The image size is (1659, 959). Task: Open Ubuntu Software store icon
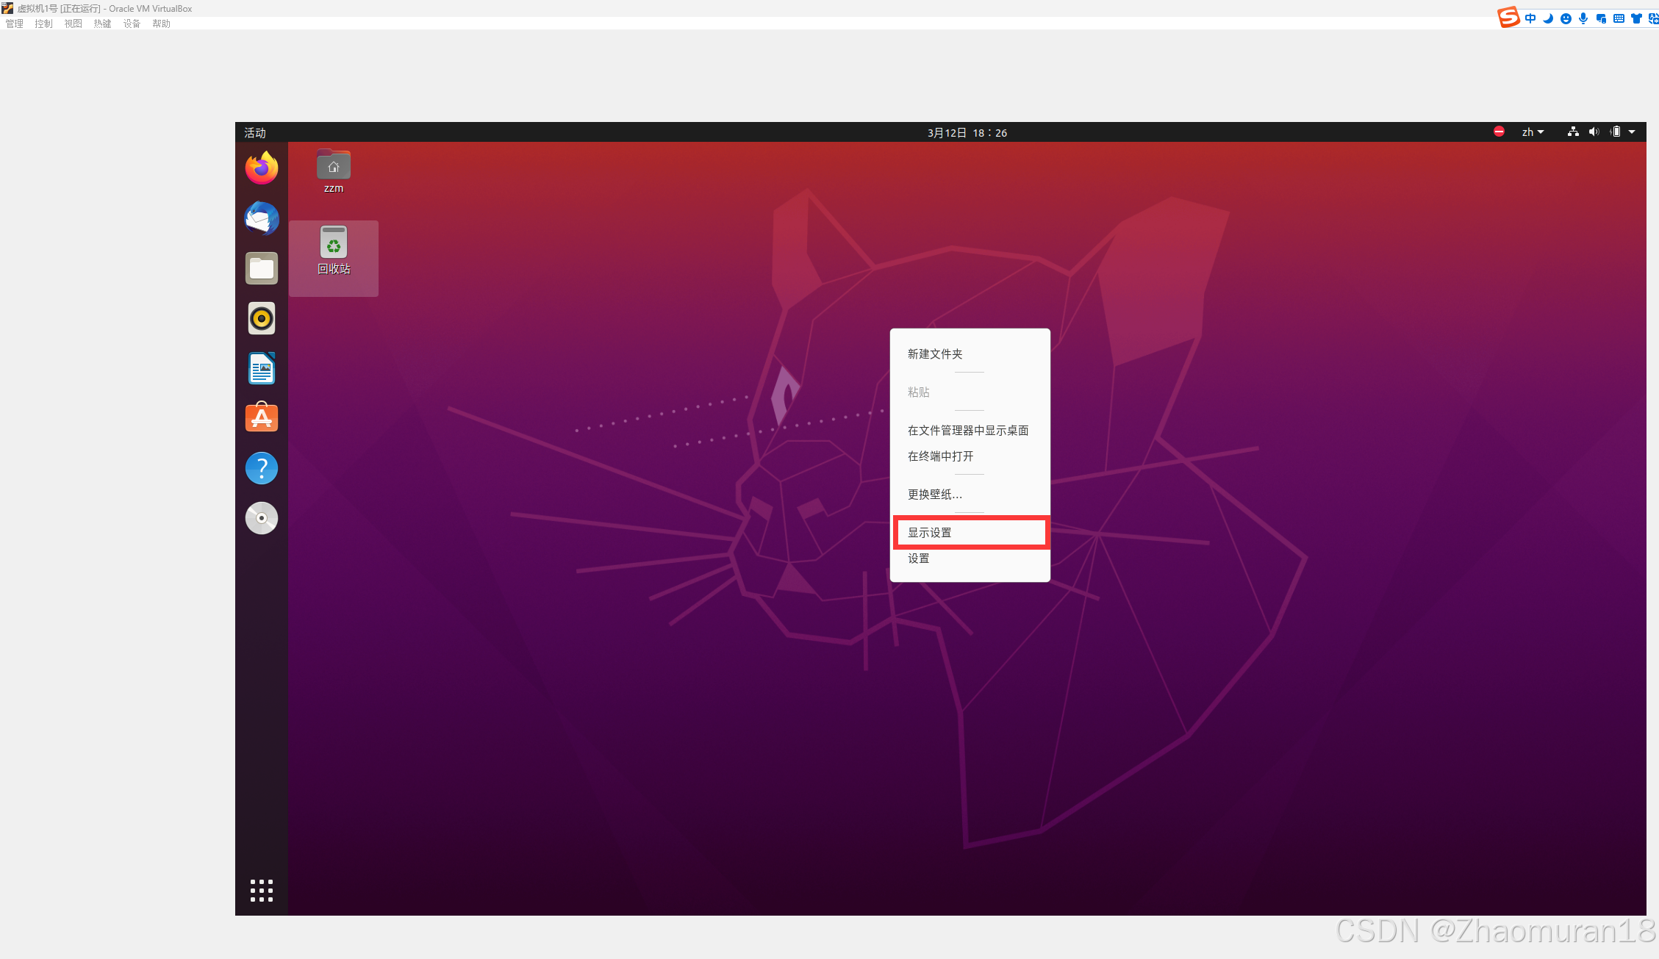click(262, 418)
